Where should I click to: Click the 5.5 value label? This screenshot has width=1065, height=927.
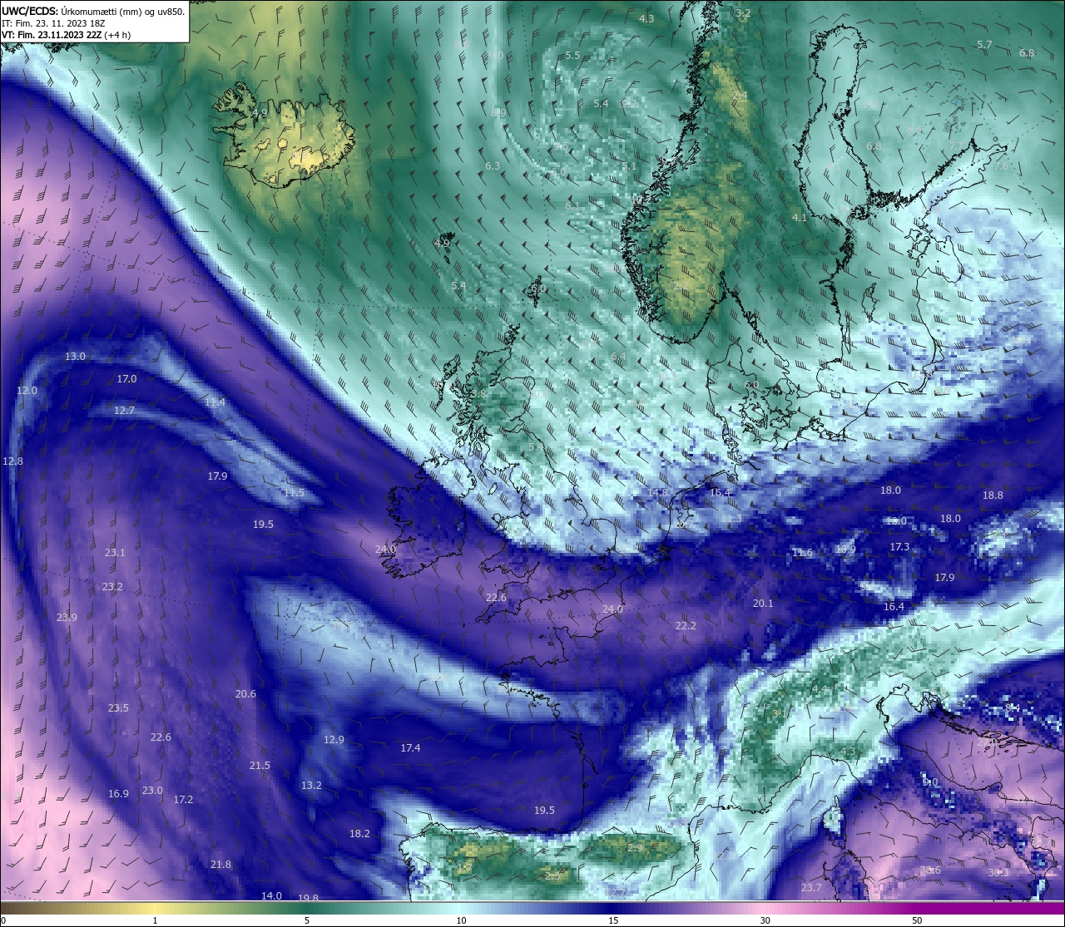[572, 56]
